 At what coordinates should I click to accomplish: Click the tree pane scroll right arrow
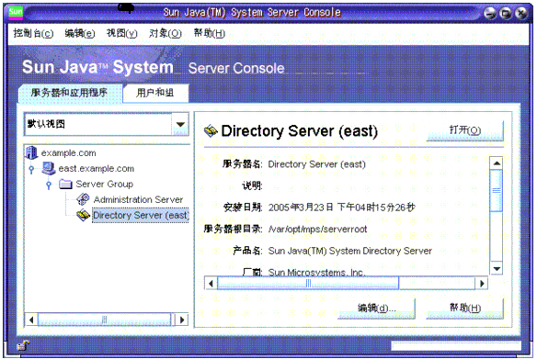[x=182, y=320]
